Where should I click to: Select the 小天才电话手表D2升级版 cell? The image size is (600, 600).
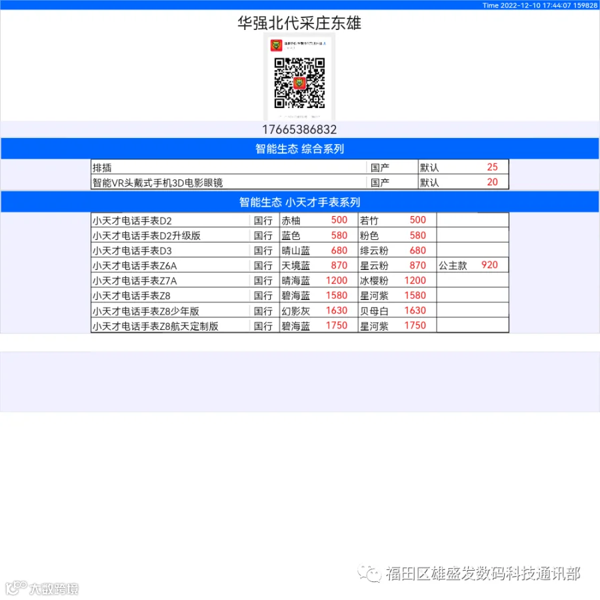170,235
